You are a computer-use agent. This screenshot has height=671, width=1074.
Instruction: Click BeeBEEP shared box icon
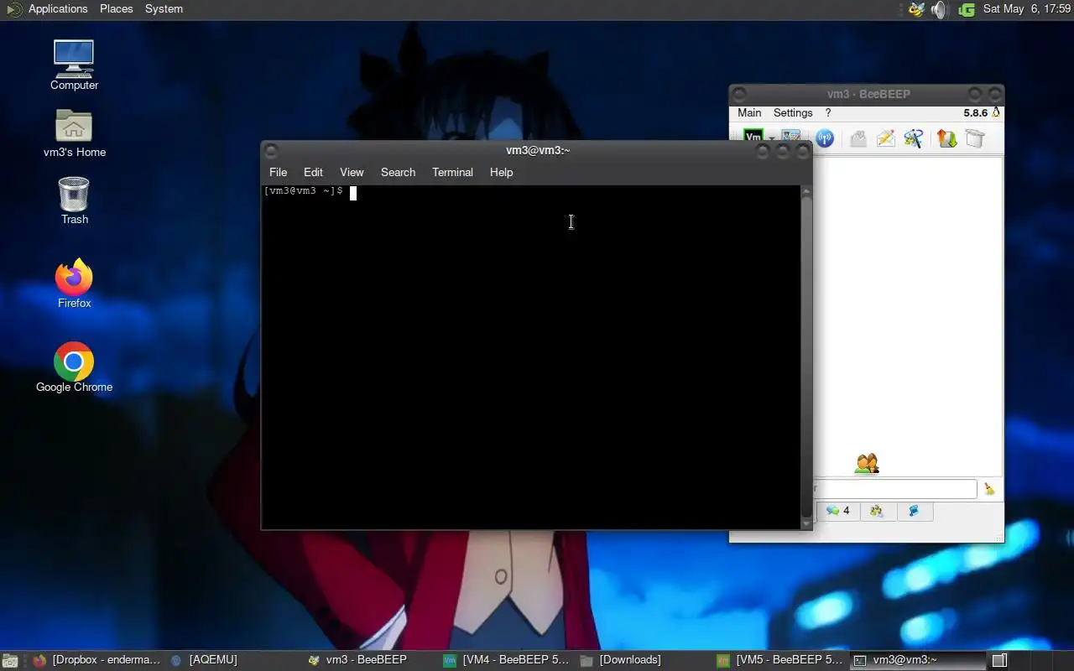tap(974, 138)
